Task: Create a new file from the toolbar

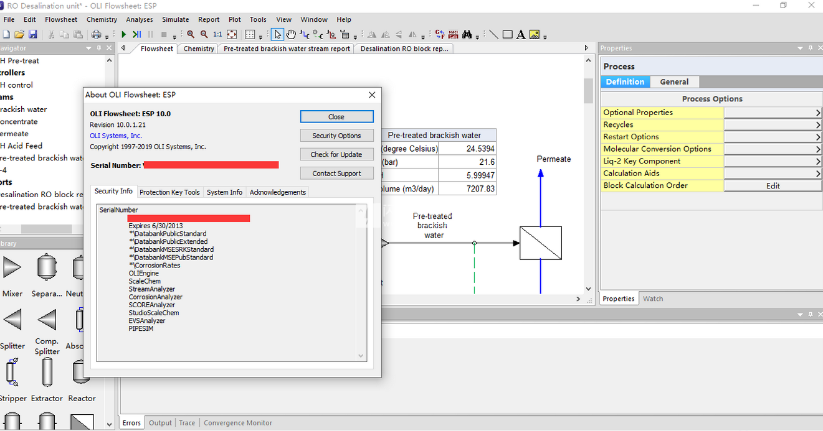Action: pos(6,35)
